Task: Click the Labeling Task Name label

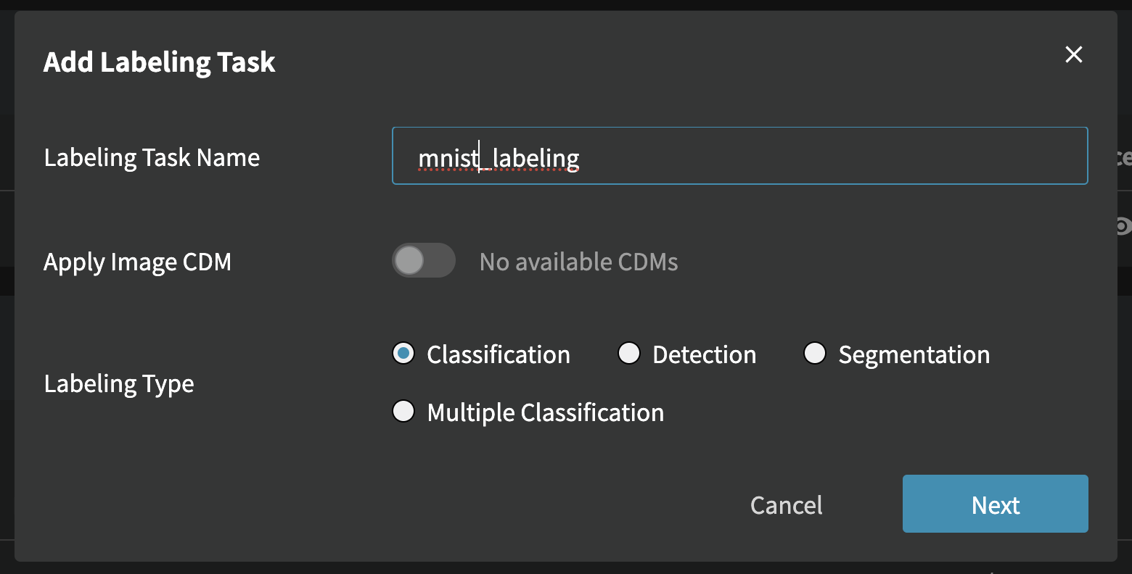Action: [x=152, y=157]
